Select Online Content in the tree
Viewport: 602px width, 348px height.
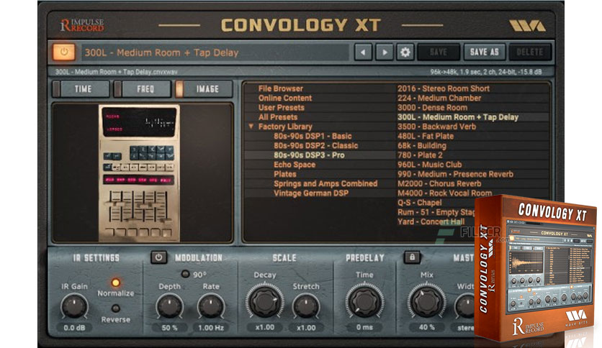(285, 98)
